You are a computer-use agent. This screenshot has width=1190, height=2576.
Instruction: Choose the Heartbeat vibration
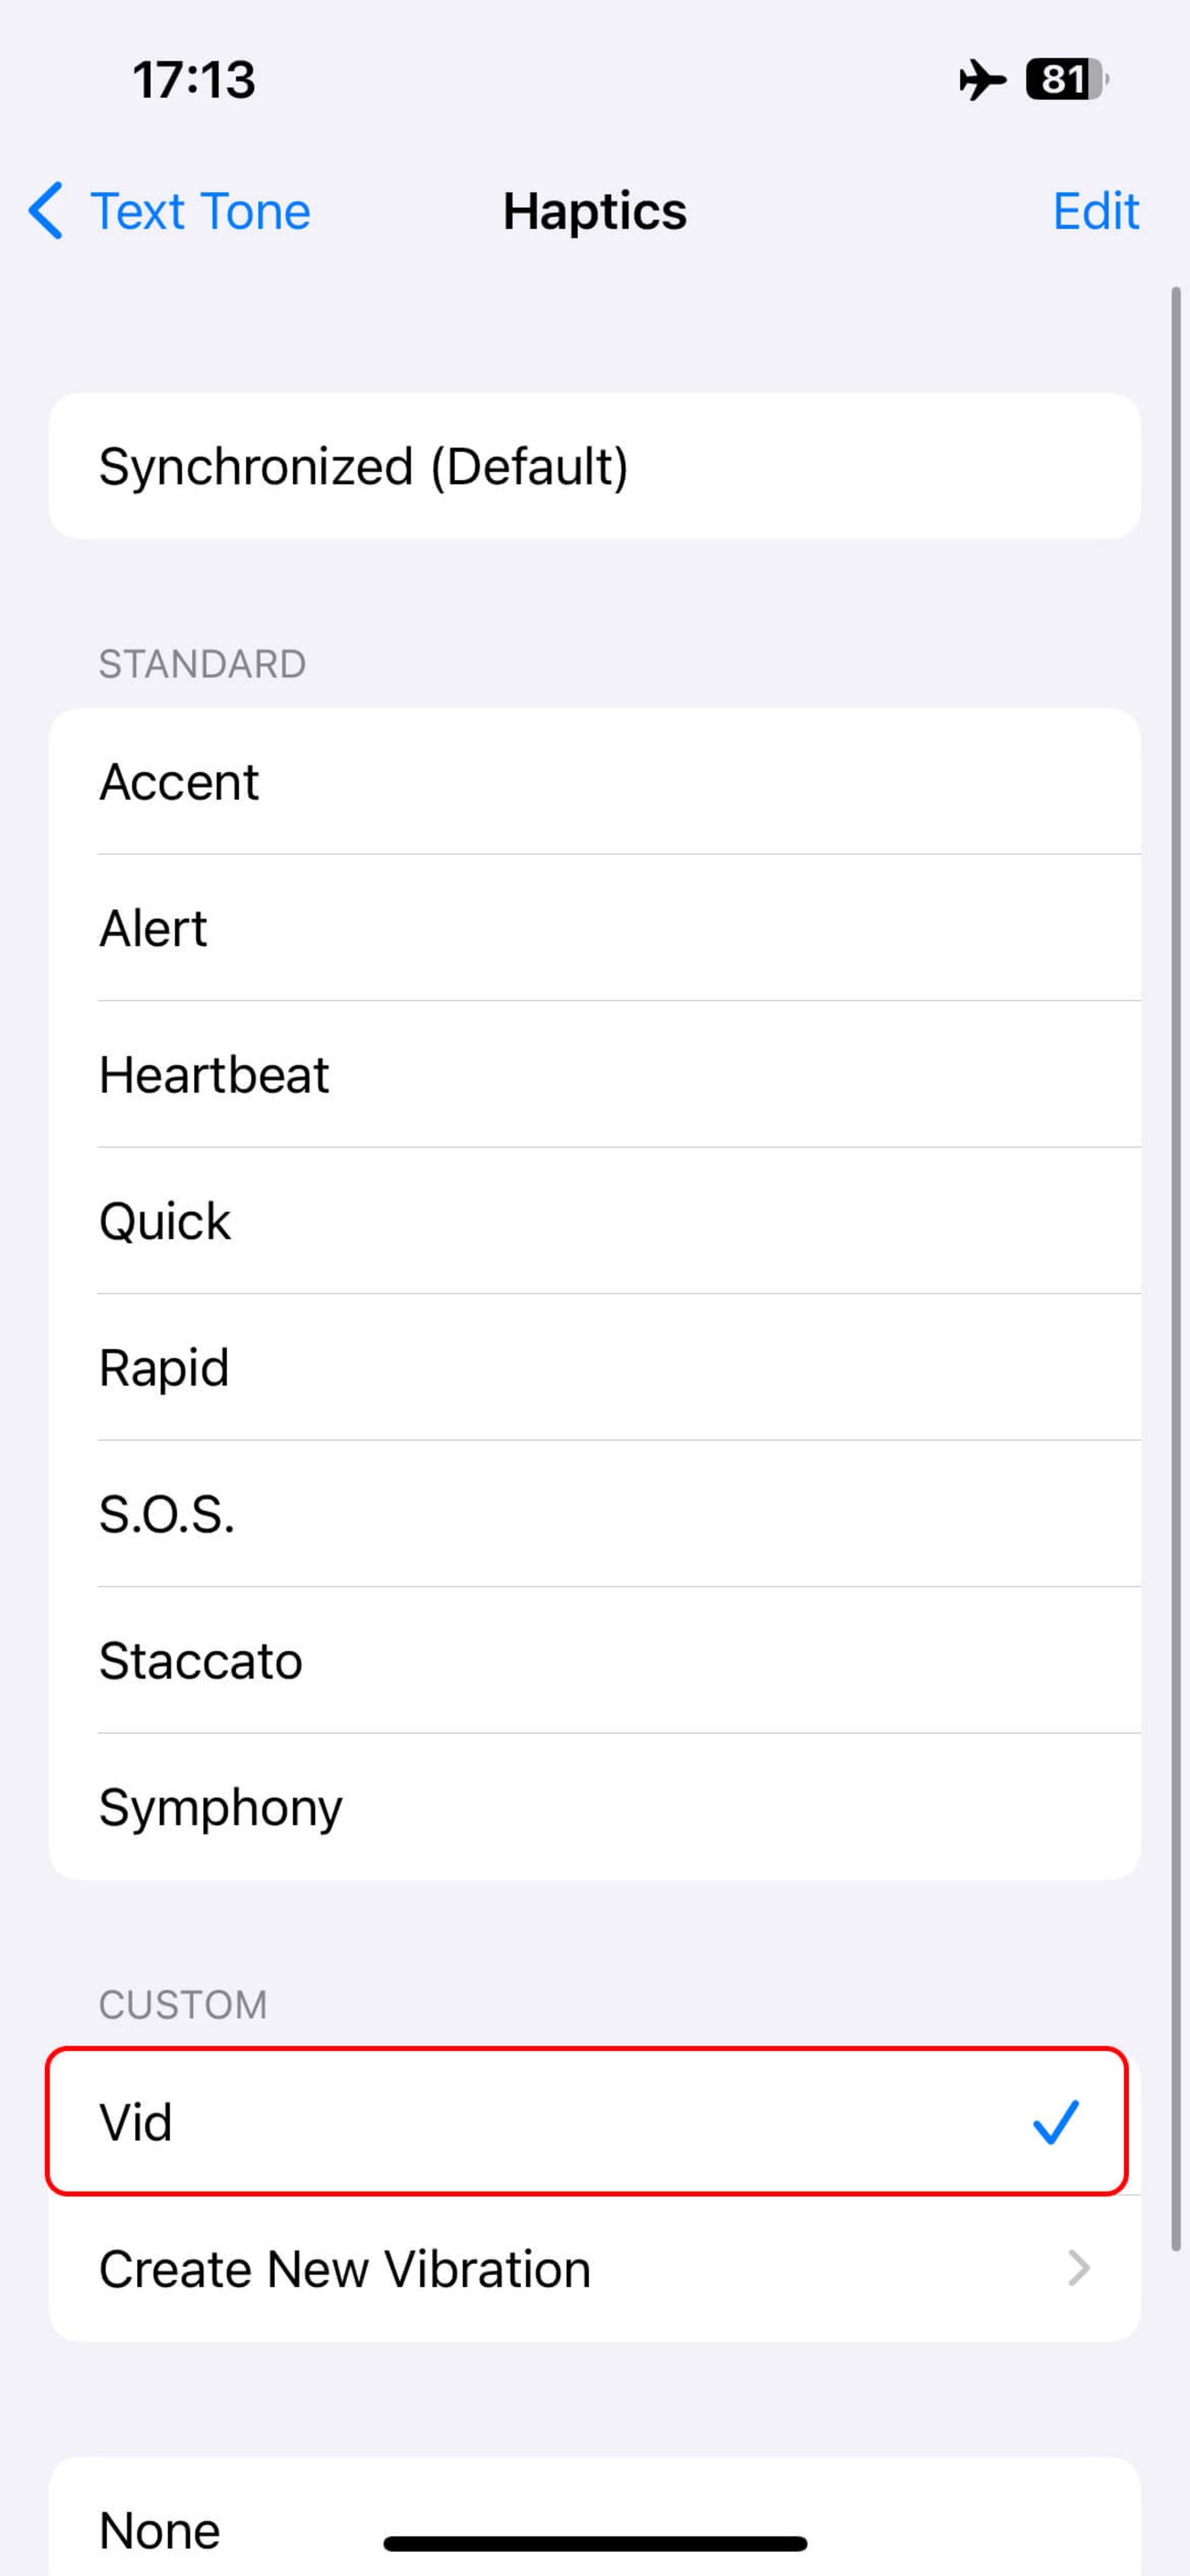[x=595, y=1075]
